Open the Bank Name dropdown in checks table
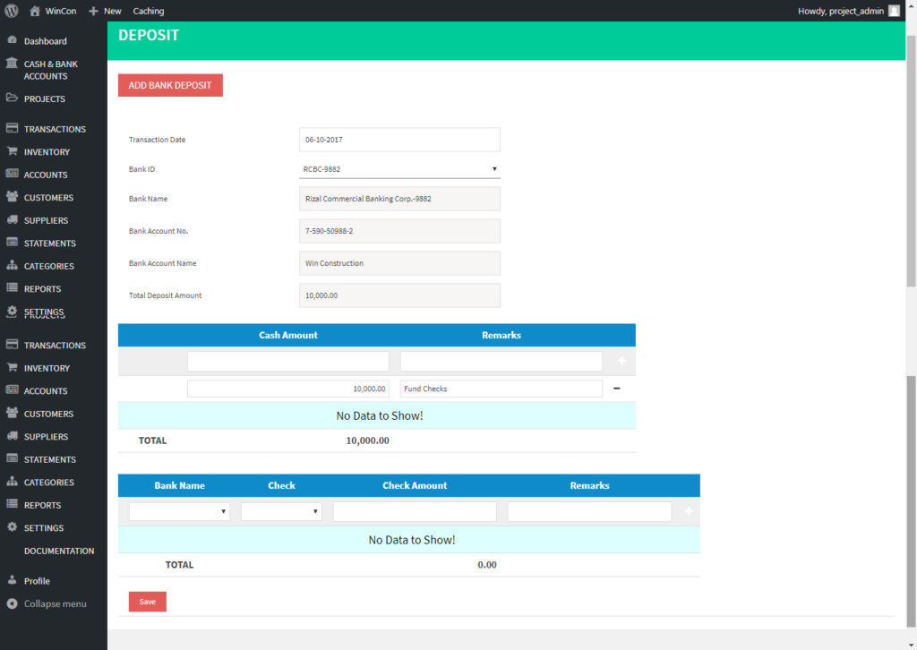Viewport: 917px width, 650px height. tap(179, 511)
